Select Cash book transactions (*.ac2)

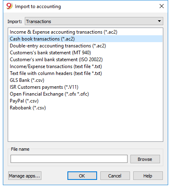85,39
